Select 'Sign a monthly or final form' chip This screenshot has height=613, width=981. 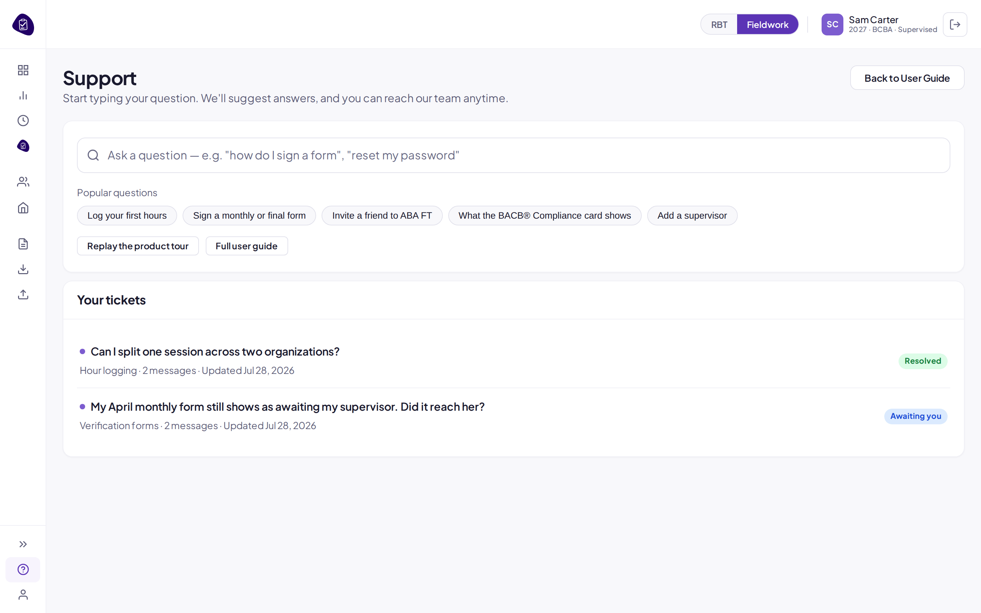(x=249, y=216)
